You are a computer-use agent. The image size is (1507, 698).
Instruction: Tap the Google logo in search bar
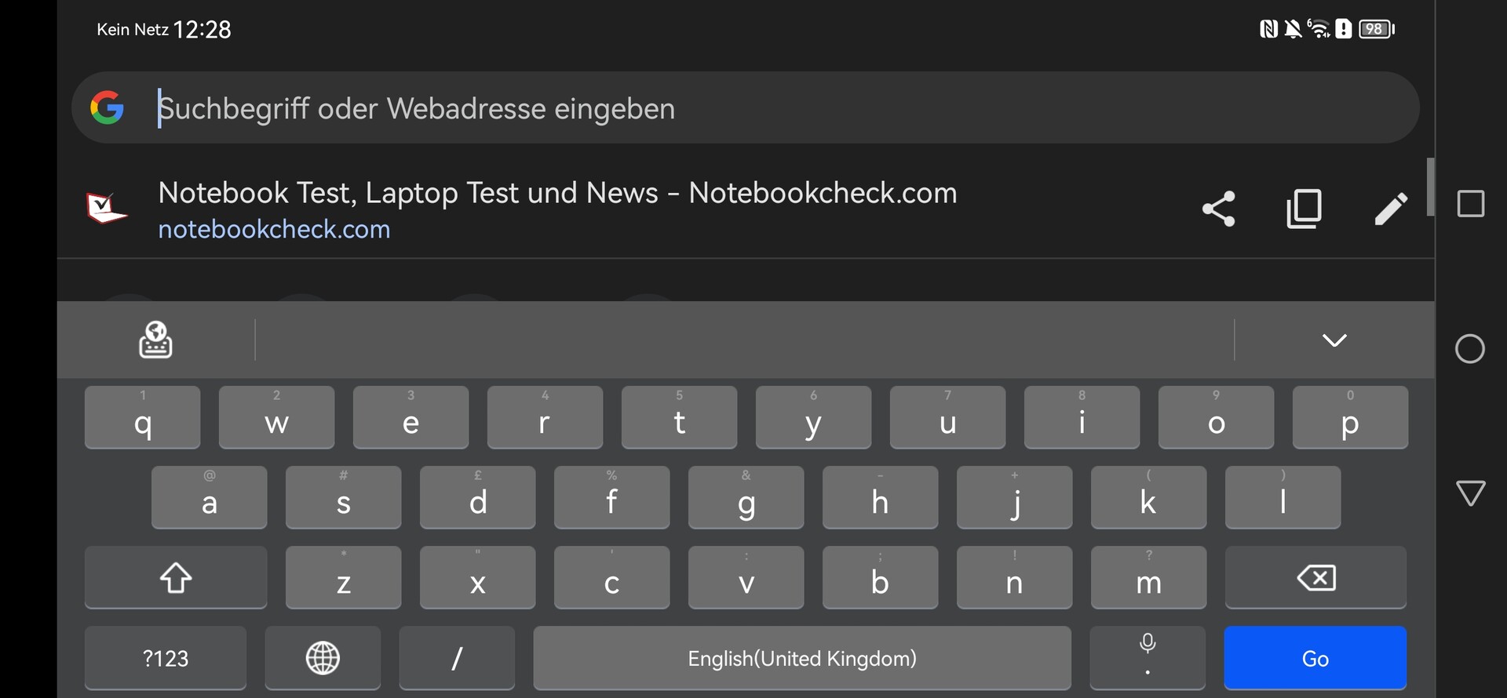tap(108, 108)
